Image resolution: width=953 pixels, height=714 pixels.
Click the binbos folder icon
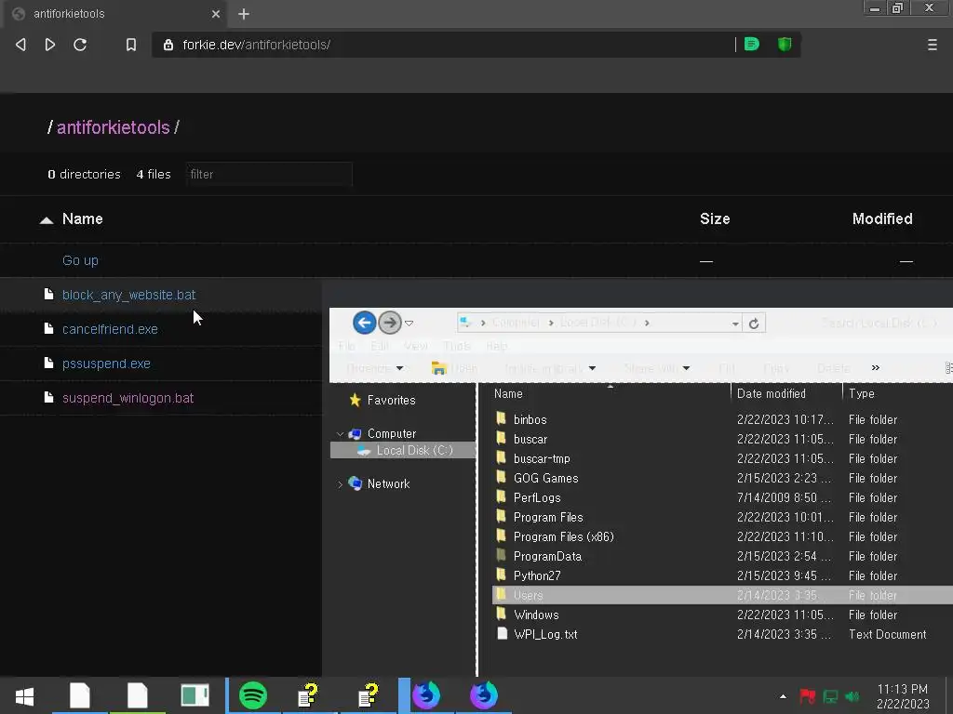click(501, 418)
